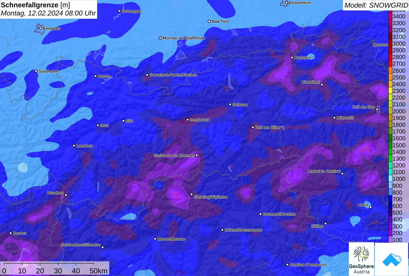Click the GeoSphere Austria logo
Screen dimensions: 409x276
pos(361,259)
